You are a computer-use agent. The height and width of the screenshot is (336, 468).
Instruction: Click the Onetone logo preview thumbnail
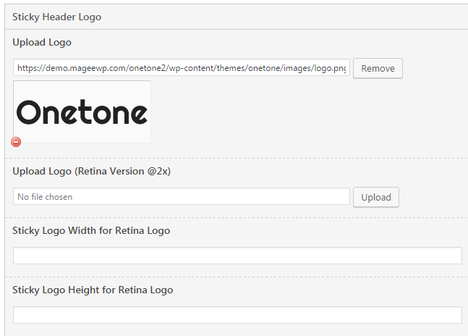(x=82, y=112)
